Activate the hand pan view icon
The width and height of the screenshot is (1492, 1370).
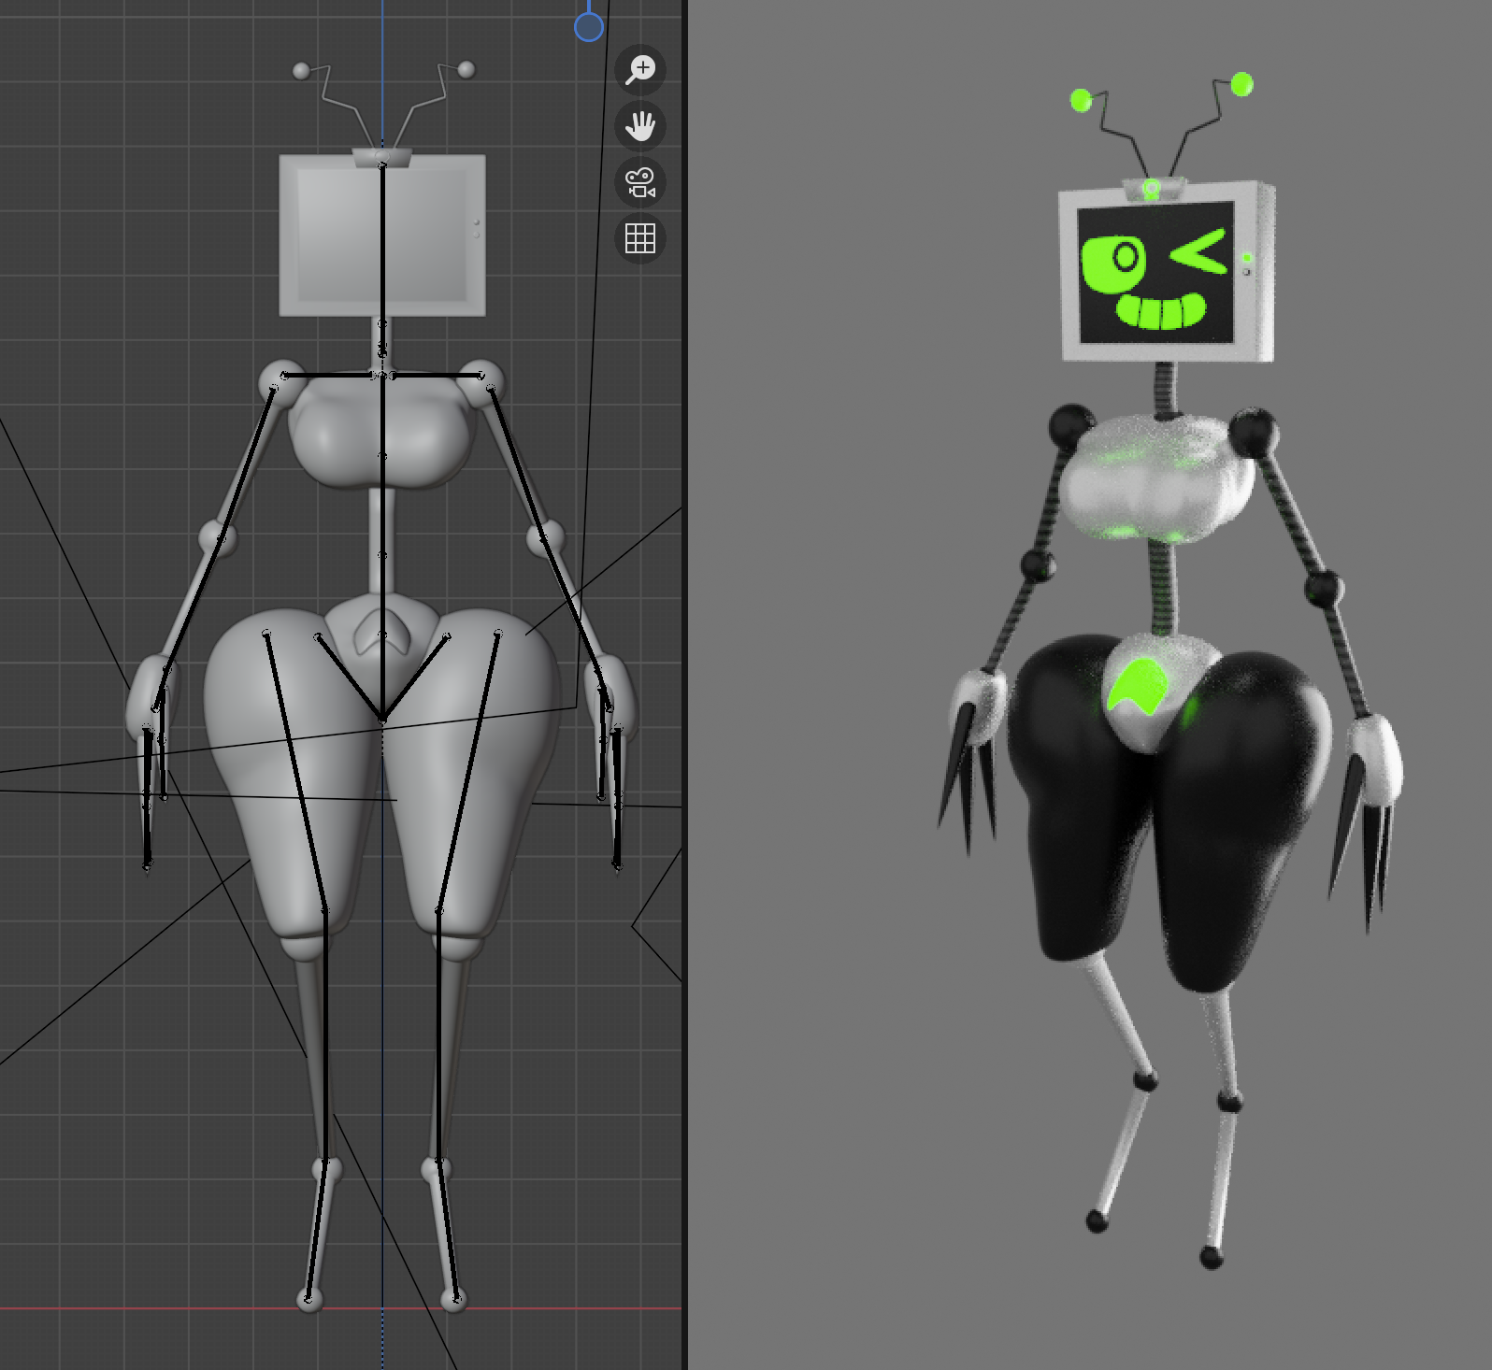click(640, 126)
